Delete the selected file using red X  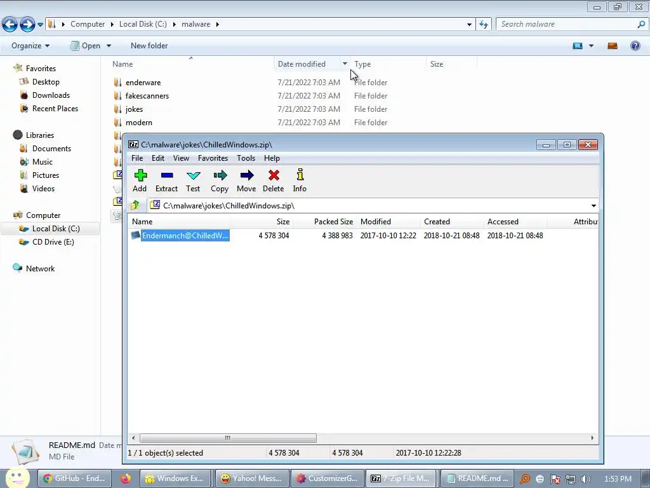pyautogui.click(x=273, y=180)
